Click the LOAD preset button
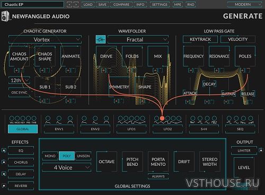Image resolution: width=265 pixels, height=195 pixels. pos(88,4)
